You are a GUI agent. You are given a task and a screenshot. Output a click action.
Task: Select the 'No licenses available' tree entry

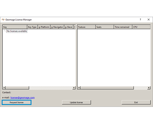pyautogui.click(x=17, y=31)
